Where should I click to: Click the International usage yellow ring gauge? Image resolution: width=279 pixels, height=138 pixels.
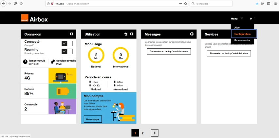click(x=121, y=55)
